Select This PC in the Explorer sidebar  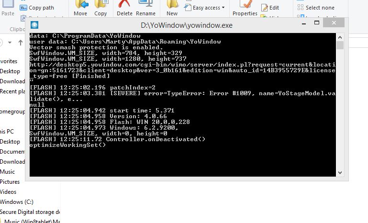tap(7, 132)
